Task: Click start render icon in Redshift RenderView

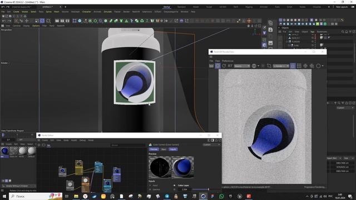Action: coord(211,66)
